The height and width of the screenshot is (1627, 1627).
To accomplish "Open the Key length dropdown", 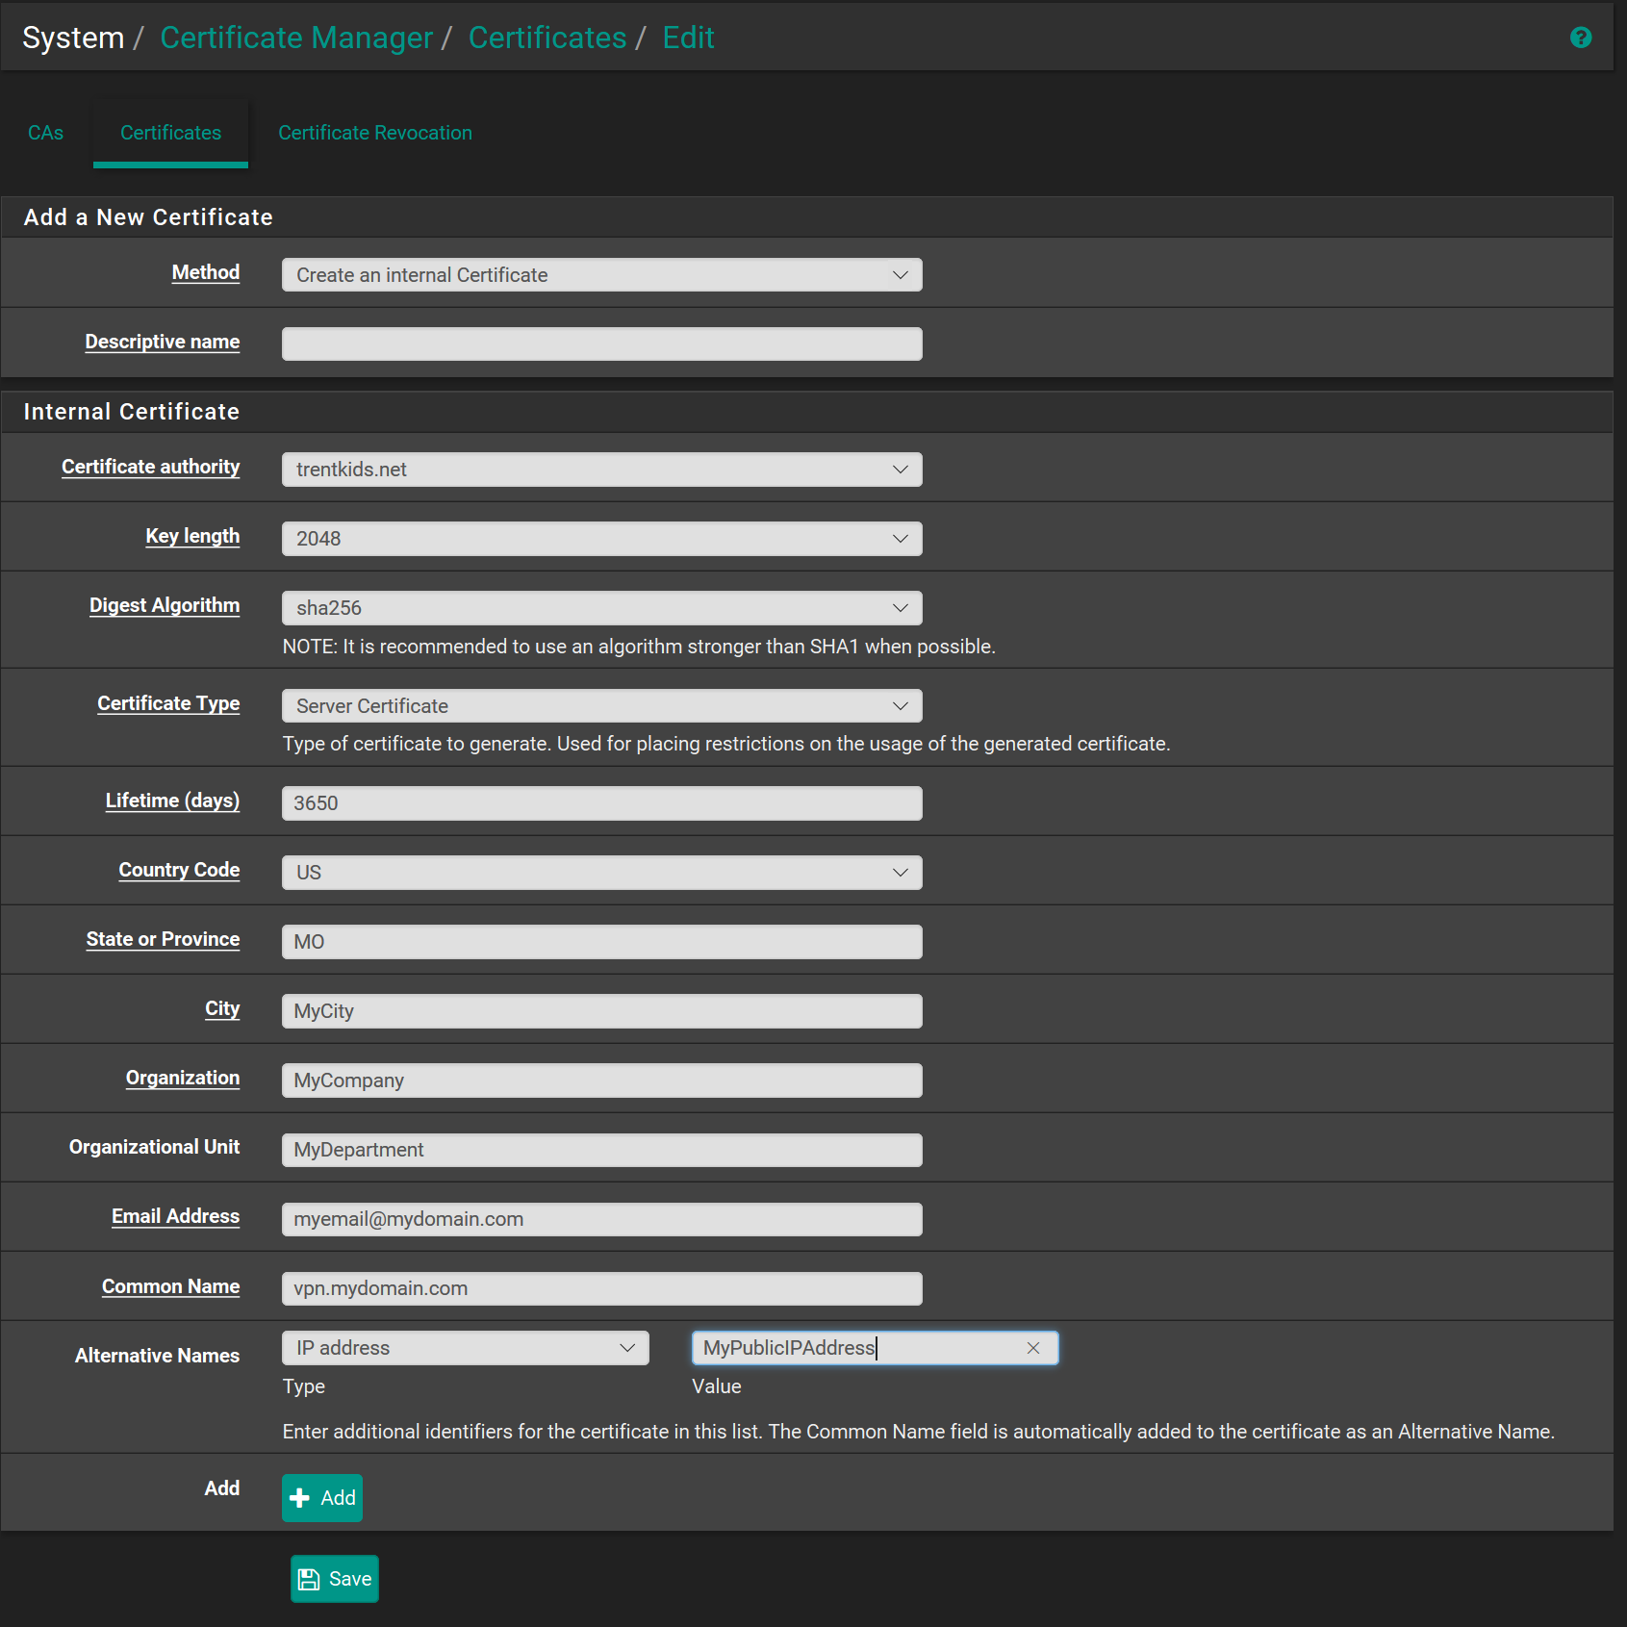I will [601, 539].
